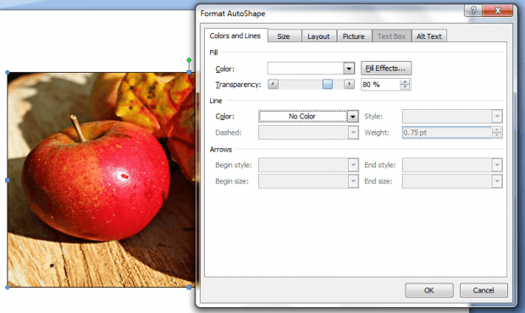Switch to the Layout tab

click(318, 36)
